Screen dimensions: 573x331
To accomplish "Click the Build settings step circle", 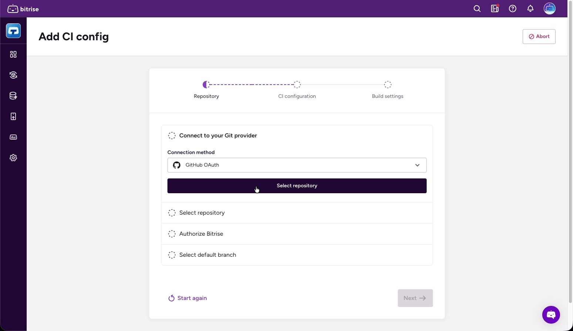I will pos(388,85).
